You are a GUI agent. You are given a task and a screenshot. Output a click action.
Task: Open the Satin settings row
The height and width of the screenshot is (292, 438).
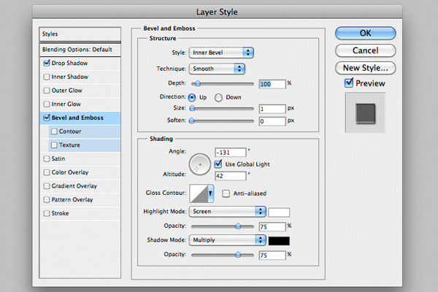(80, 158)
